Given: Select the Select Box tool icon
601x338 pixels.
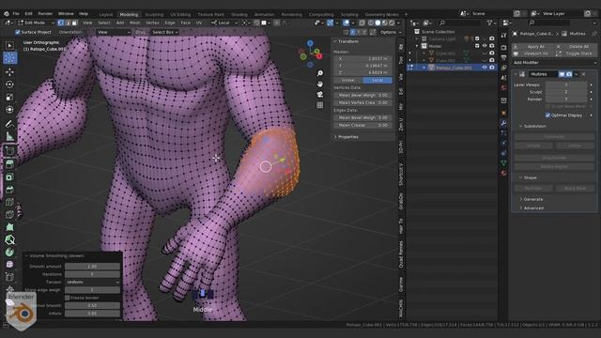Looking at the screenshot, I should click(10, 46).
